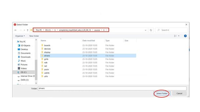Jump to simplelink_msp432e4_sdk_4_20_00_12 breadcrumb

75,30
